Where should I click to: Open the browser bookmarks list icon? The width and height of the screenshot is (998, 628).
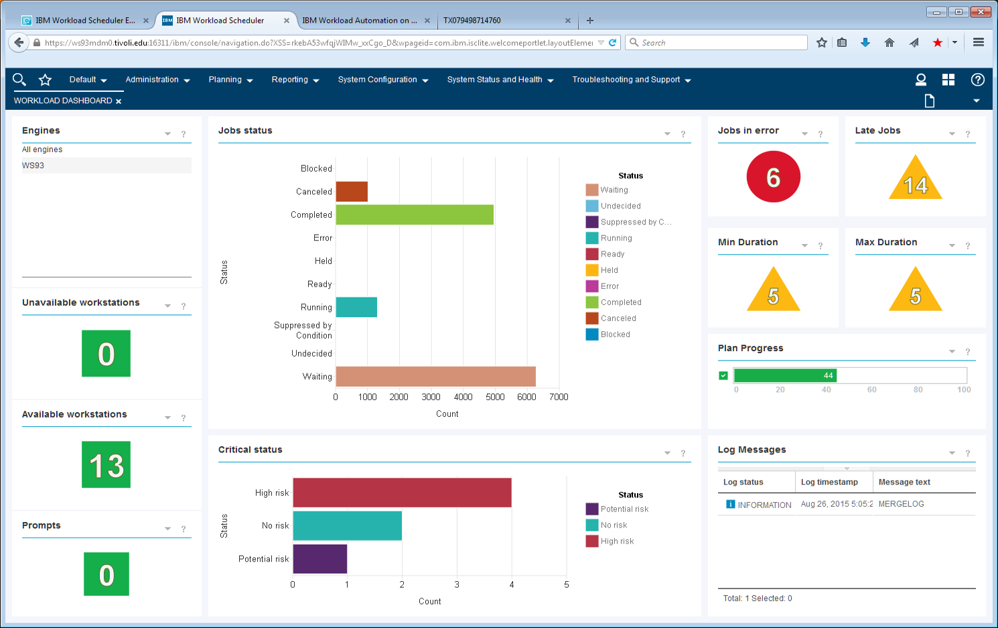(843, 42)
